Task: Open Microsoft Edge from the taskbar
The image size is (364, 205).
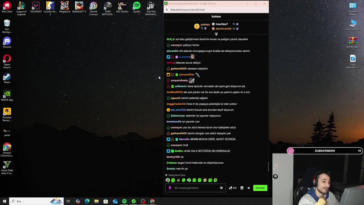Action: pyautogui.click(x=87, y=201)
